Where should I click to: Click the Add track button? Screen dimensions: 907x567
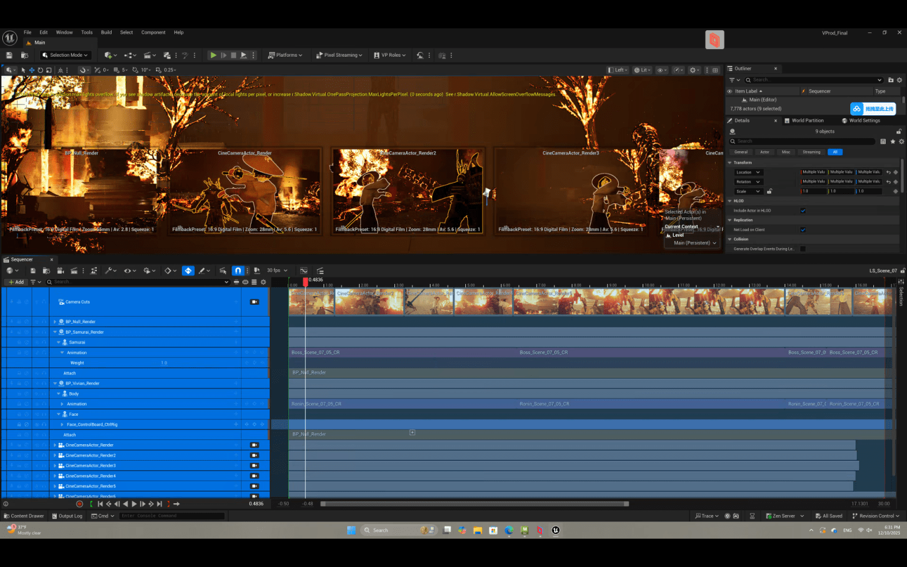click(x=17, y=282)
